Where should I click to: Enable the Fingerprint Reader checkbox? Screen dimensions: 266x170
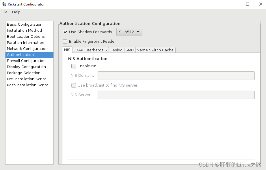click(x=65, y=42)
